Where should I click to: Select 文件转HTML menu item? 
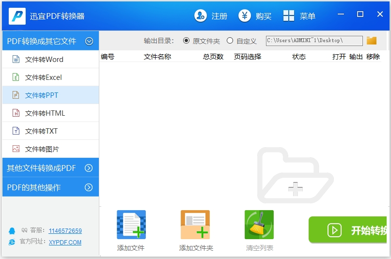[x=50, y=113]
